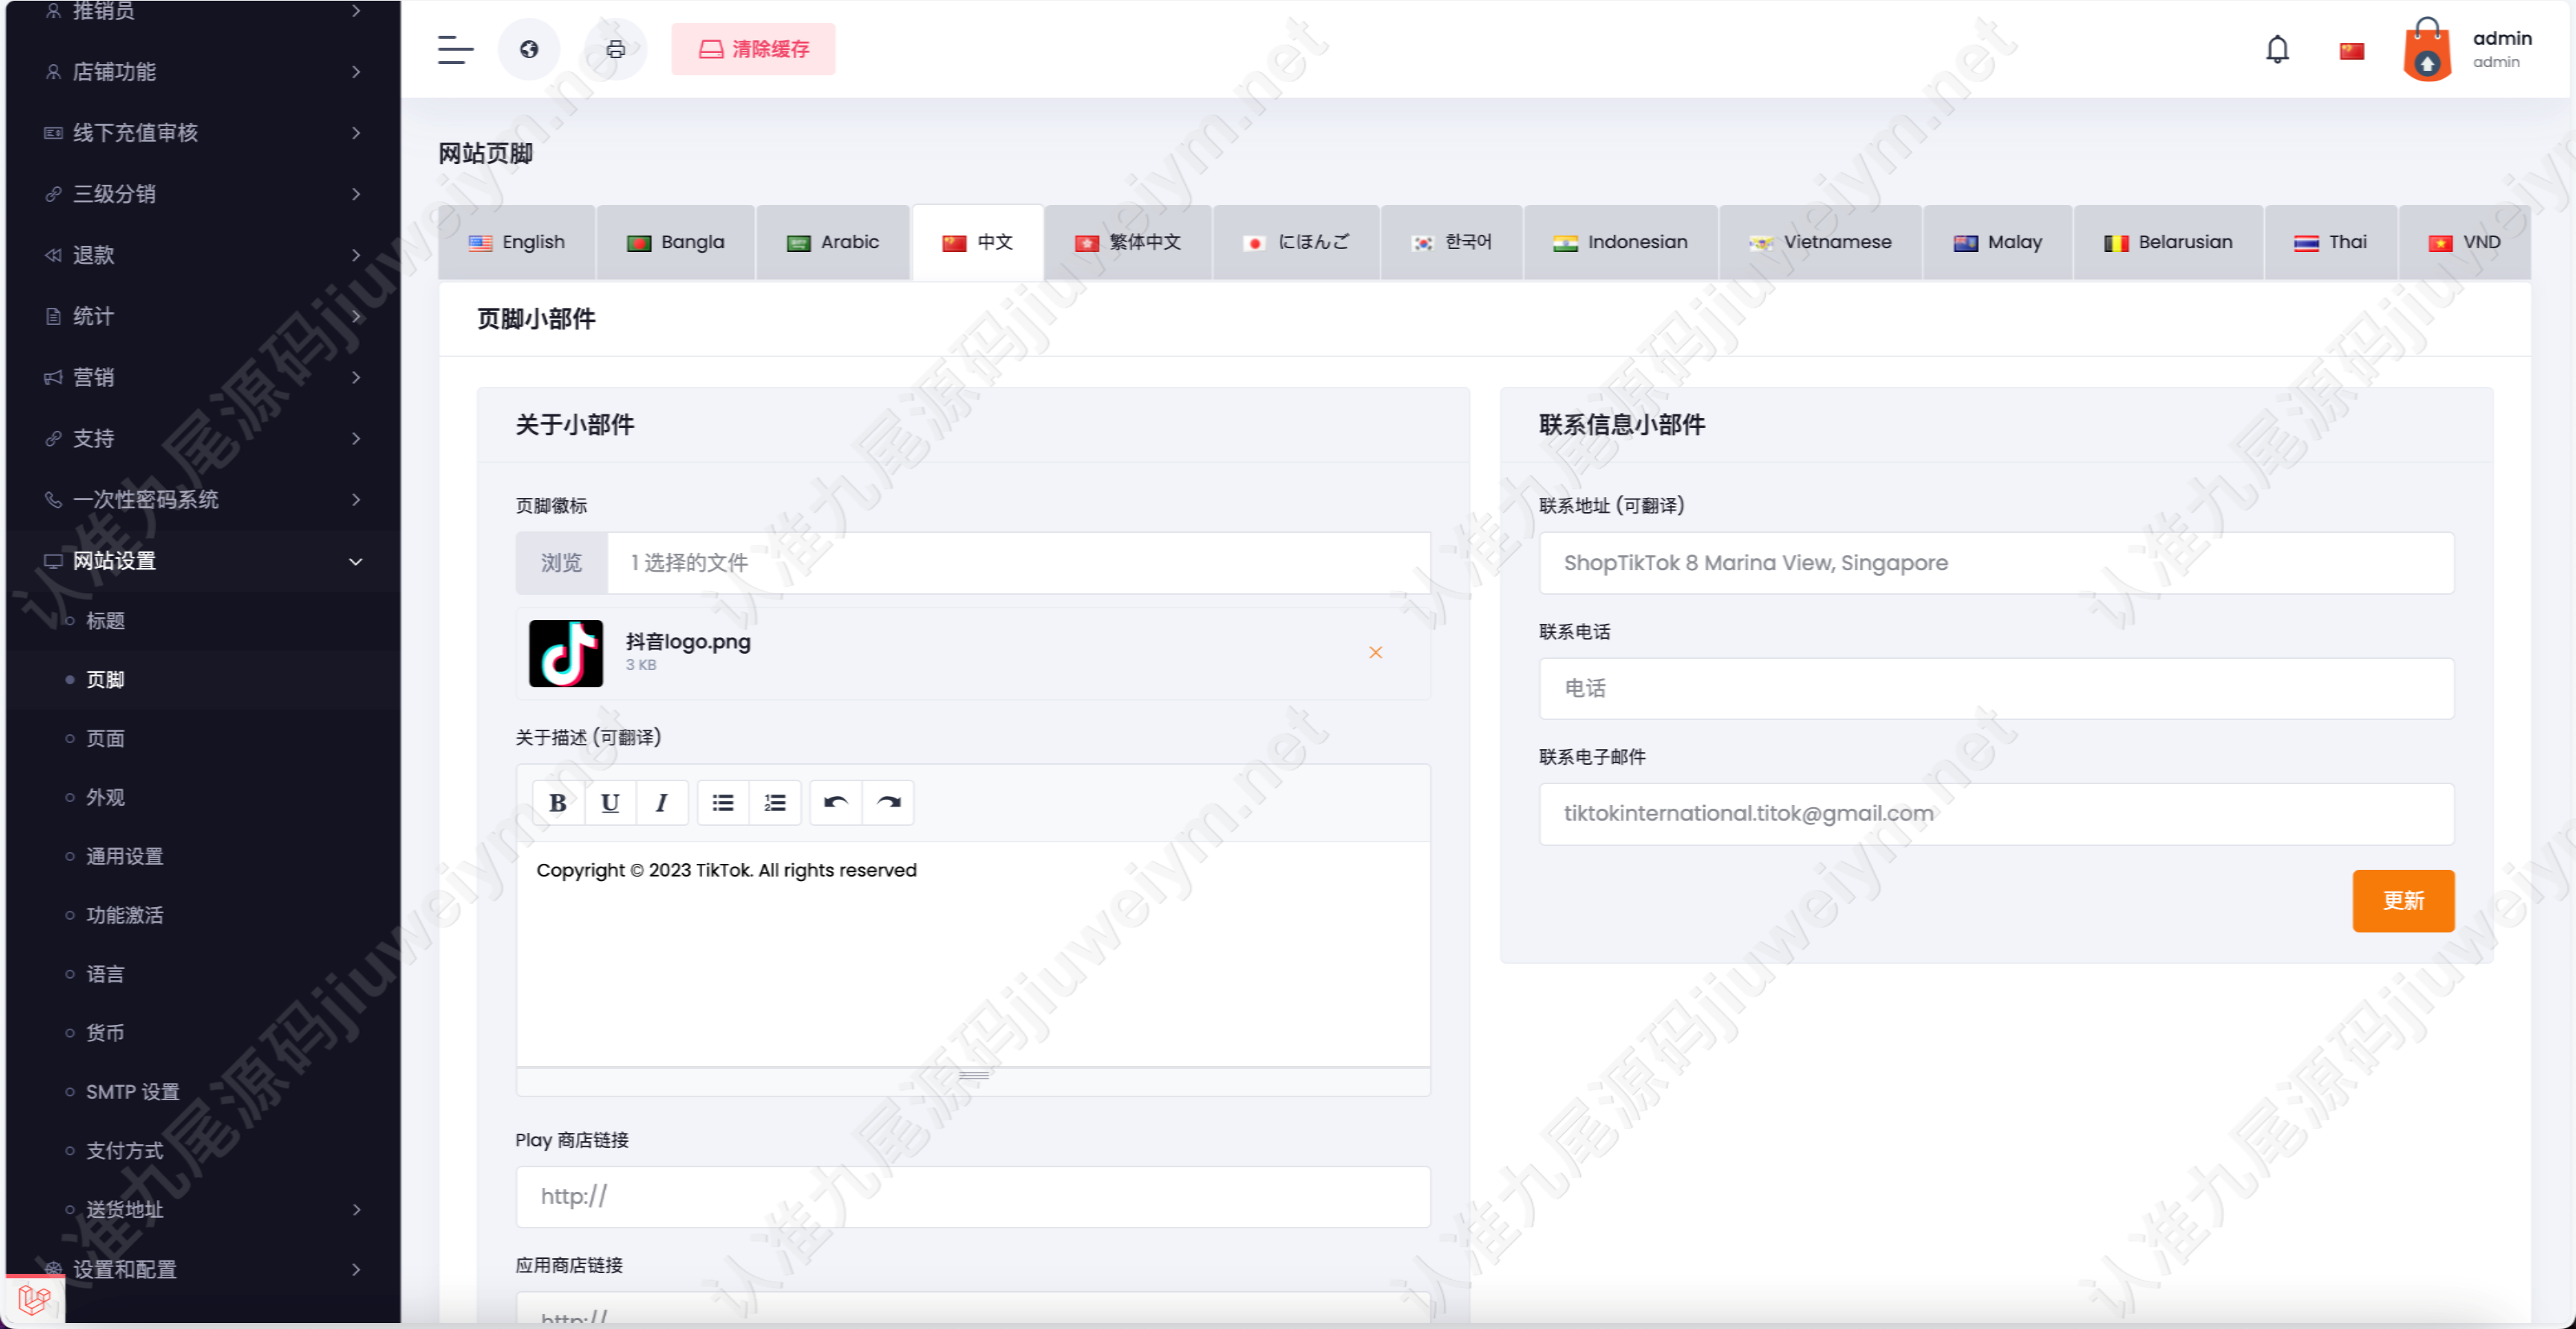Click the Laravel debug icon bottom-left

point(34,1299)
